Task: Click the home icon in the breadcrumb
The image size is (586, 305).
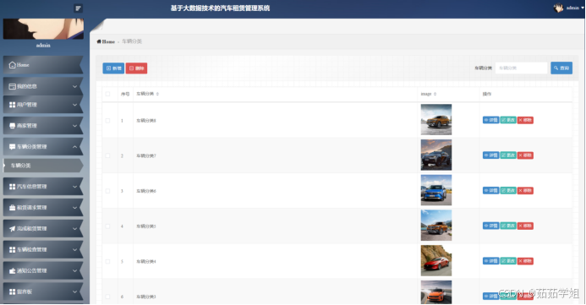Action: [99, 41]
